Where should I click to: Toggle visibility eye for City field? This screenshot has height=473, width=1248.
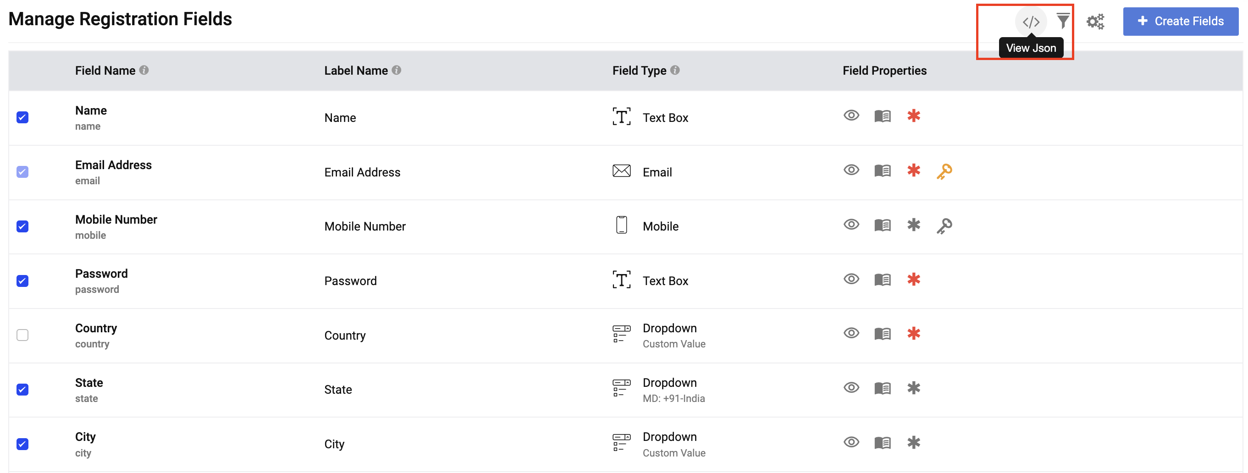851,442
